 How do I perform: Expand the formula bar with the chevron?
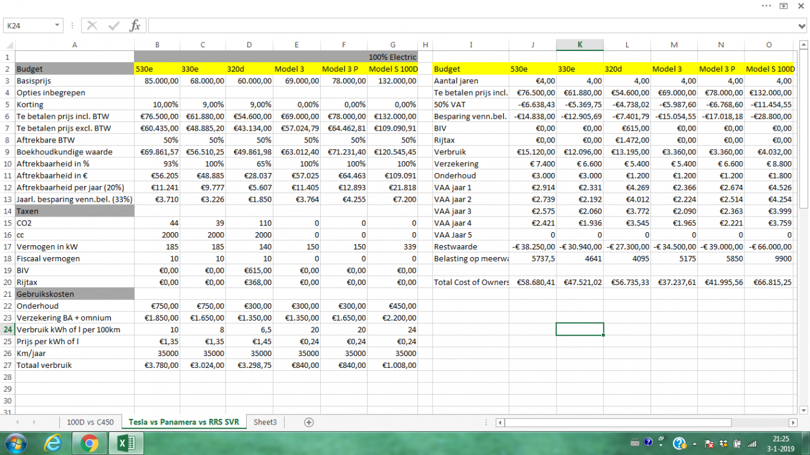click(x=803, y=26)
